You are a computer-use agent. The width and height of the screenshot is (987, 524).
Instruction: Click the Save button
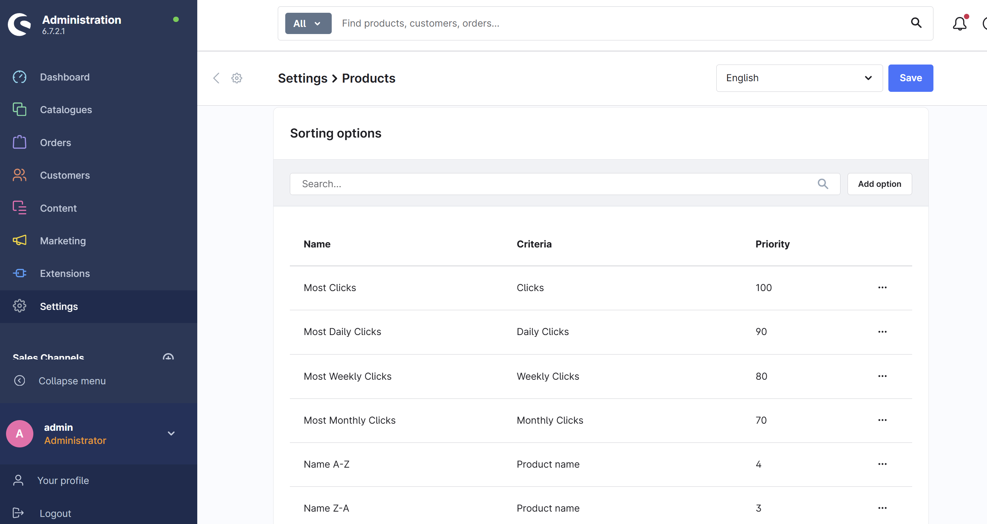click(x=910, y=78)
